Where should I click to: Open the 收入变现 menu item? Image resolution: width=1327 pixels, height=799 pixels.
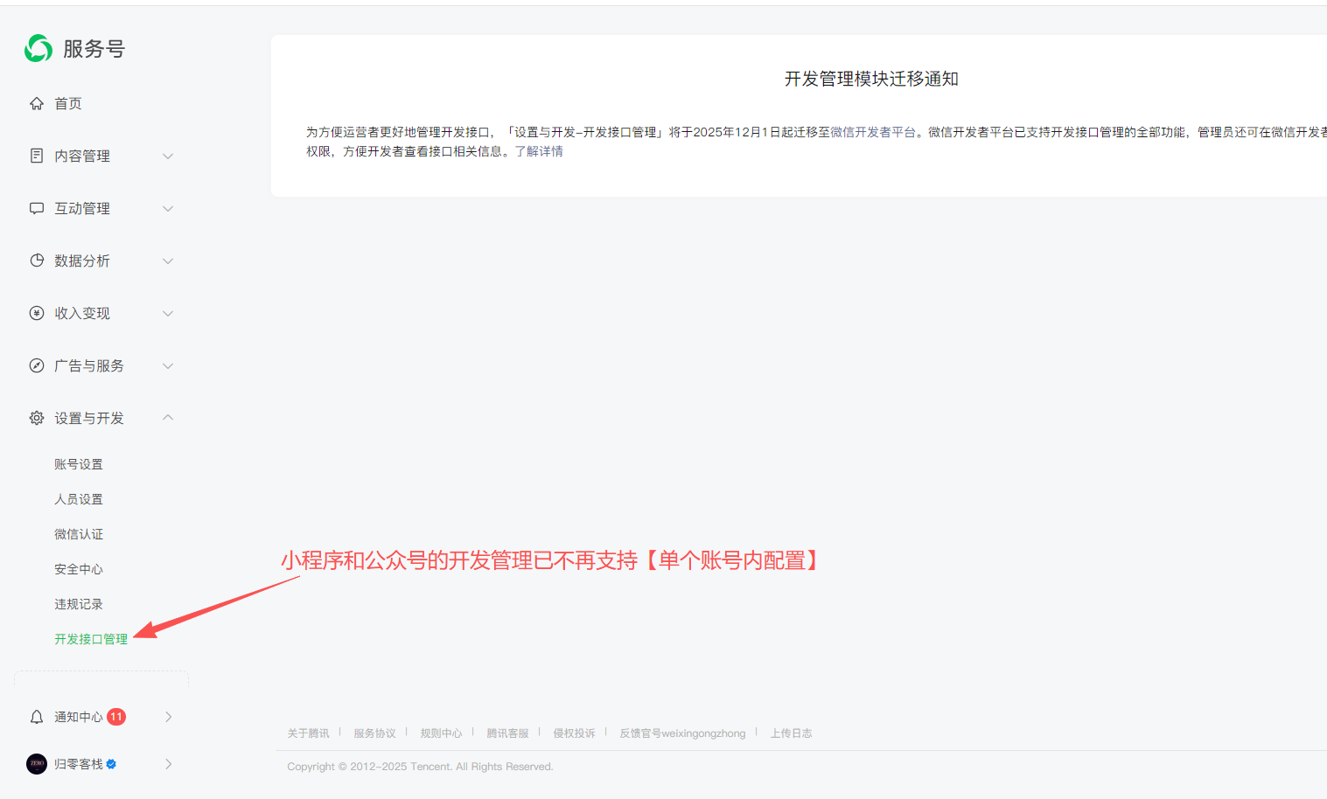(x=82, y=313)
